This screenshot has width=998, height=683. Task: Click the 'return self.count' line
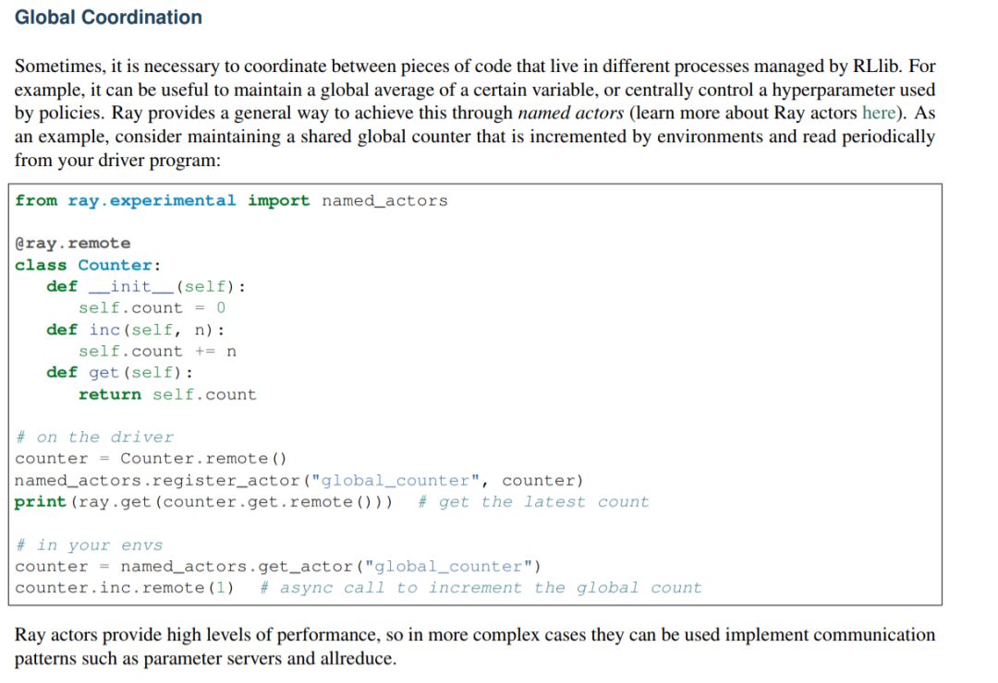coord(167,394)
